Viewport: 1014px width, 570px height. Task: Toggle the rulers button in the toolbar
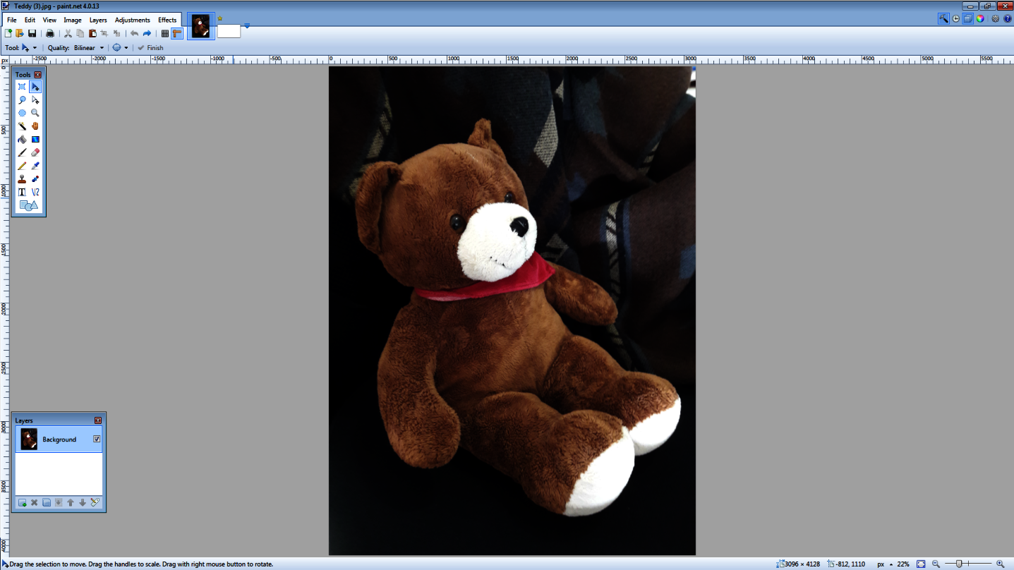(x=176, y=33)
